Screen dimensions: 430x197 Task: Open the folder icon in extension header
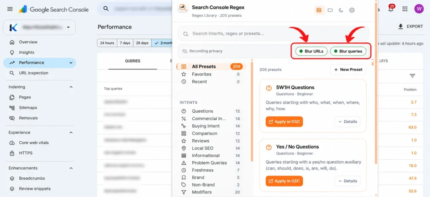(330, 10)
